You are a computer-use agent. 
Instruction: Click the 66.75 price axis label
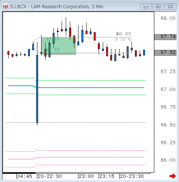point(168,107)
